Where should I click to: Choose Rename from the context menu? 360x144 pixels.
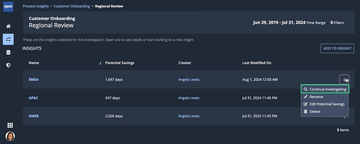pyautogui.click(x=325, y=97)
